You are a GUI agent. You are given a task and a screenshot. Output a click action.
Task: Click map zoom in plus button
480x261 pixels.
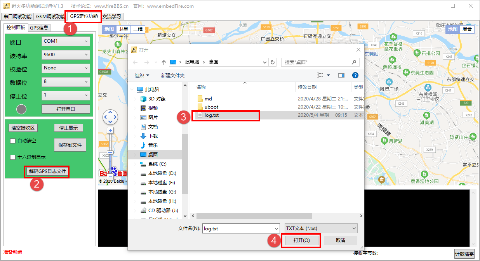[x=110, y=130]
